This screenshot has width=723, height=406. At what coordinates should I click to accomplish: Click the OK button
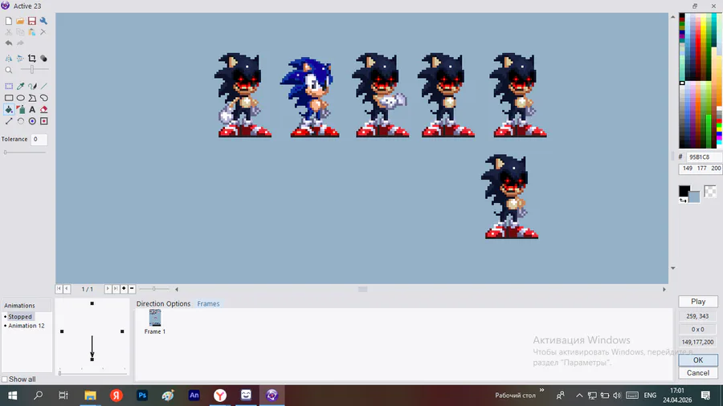698,360
